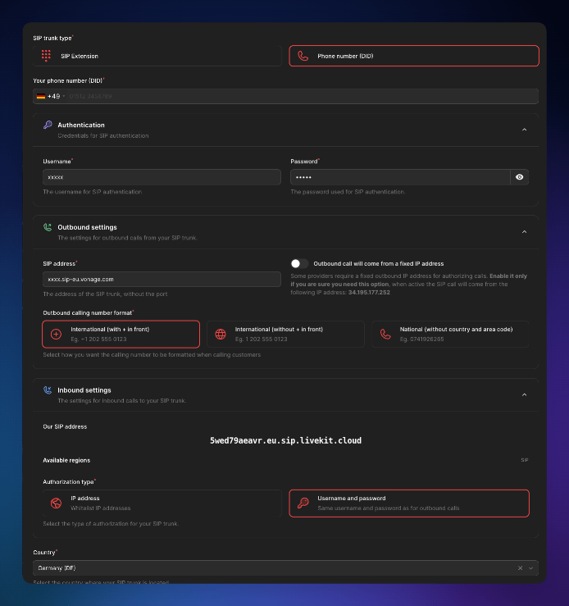Select Username and password authorization type
The image size is (569, 606).
click(409, 503)
